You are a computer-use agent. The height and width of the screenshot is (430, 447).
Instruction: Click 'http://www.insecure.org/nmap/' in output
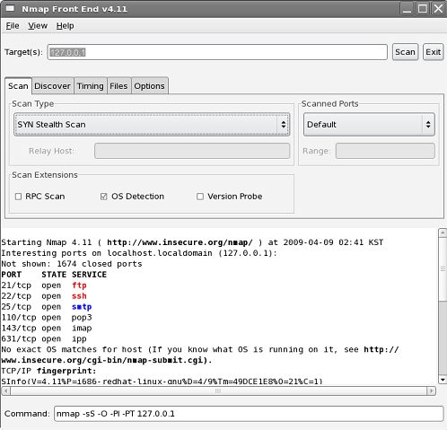point(180,242)
